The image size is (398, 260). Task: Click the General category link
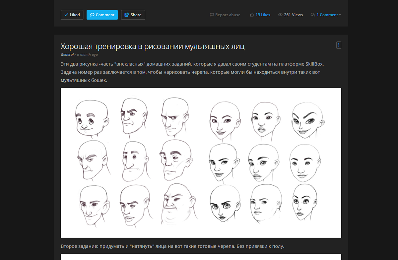pyautogui.click(x=67, y=55)
